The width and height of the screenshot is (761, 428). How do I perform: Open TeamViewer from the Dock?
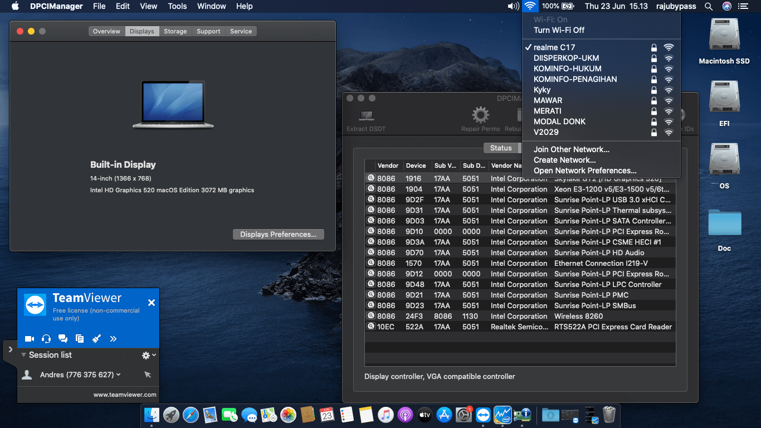click(483, 415)
